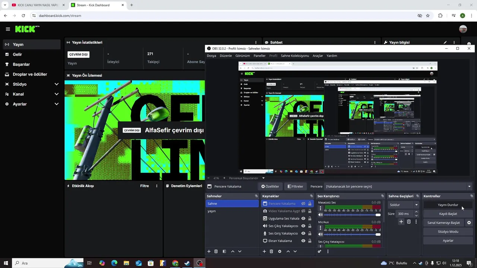Image resolution: width=477 pixels, height=268 pixels.
Task: Open OBS Sahne Koleksiyonu menu
Action: (x=295, y=55)
